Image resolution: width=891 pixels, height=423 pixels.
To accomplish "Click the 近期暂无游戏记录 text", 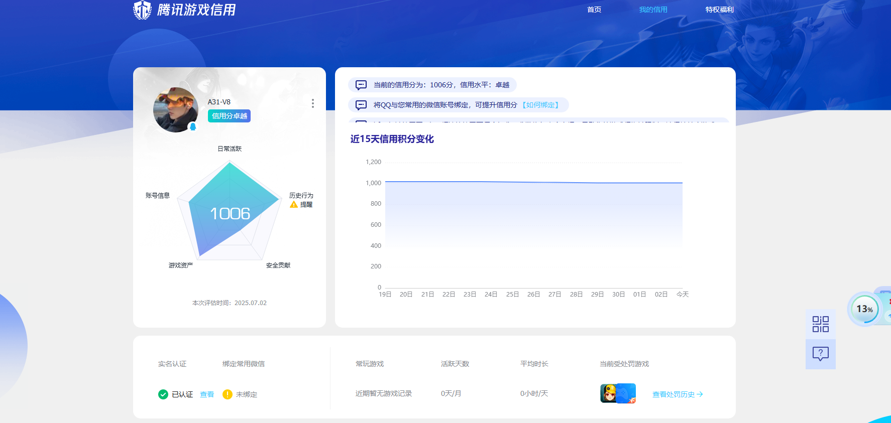I will [384, 393].
